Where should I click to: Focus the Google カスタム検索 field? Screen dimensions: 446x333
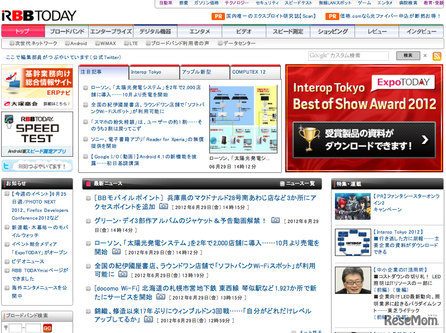pos(348,56)
